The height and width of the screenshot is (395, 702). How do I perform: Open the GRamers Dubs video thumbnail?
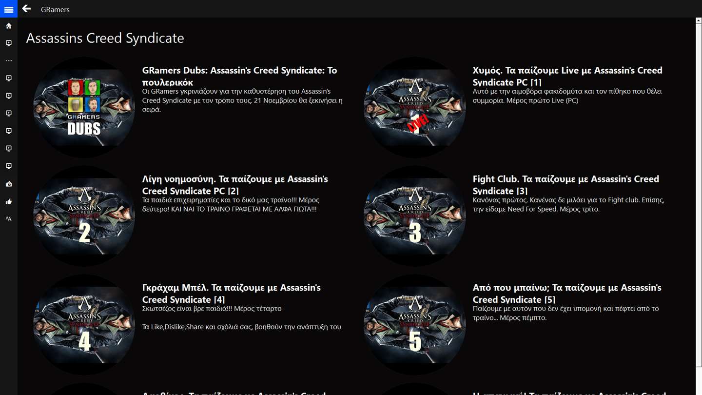[x=84, y=107]
